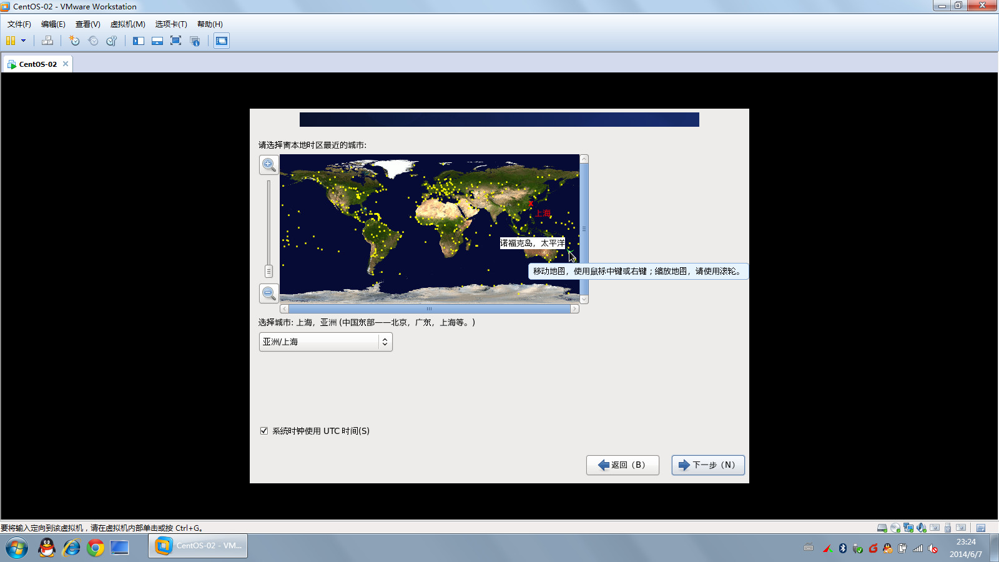Switch to Unity mode icon
The height and width of the screenshot is (562, 999).
click(x=195, y=41)
